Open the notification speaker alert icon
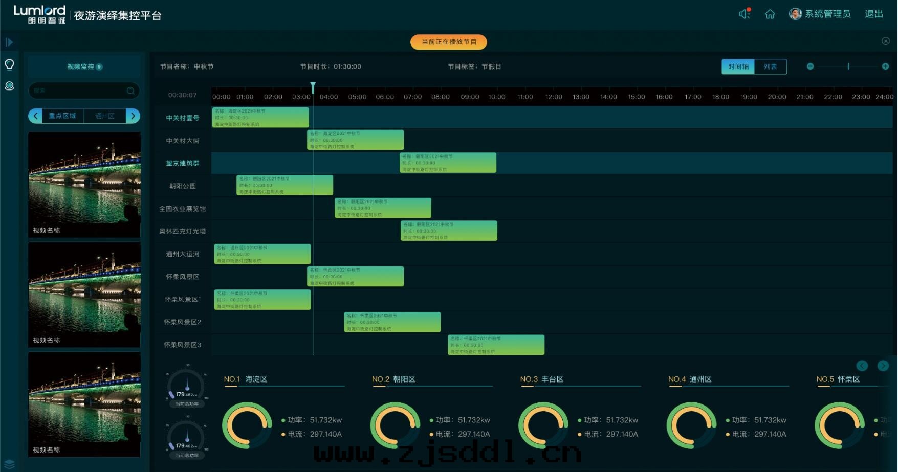This screenshot has width=898, height=472. [744, 14]
